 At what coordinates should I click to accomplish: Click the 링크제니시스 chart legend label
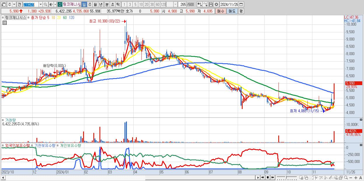tap(16, 17)
